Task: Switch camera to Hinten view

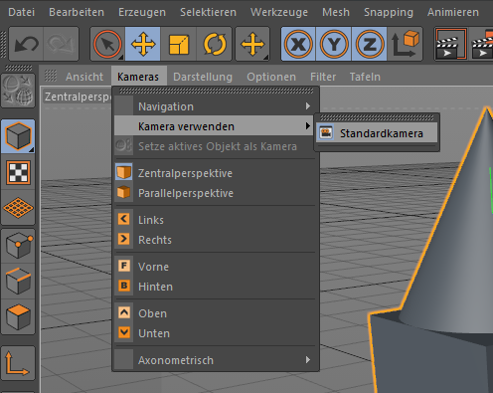Action: click(x=214, y=287)
